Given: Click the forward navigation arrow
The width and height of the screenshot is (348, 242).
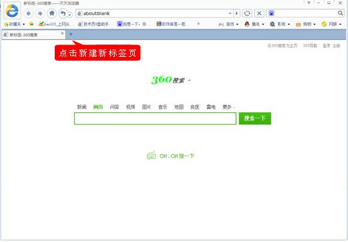Looking at the screenshot, I should pos(40,14).
